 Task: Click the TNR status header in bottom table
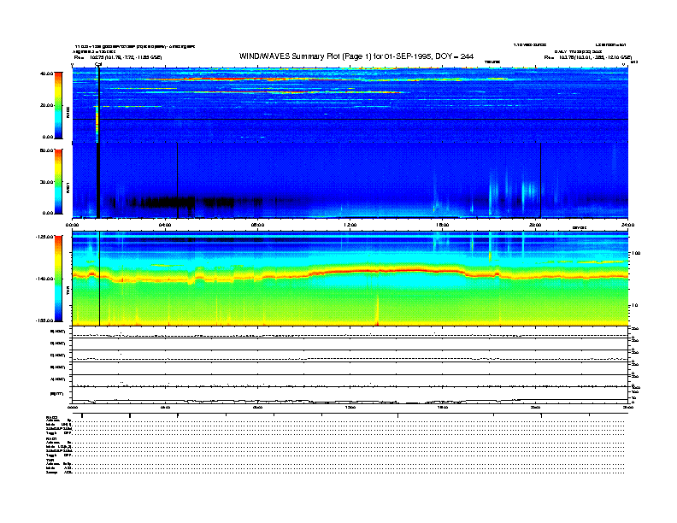click(50, 460)
